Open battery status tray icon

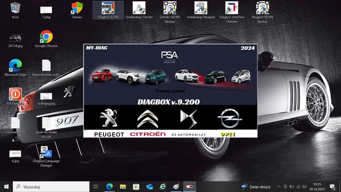pos(292,187)
